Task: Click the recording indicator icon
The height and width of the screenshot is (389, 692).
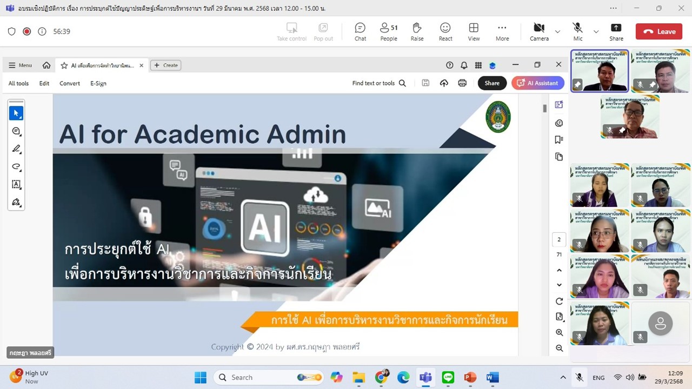Action: point(26,31)
